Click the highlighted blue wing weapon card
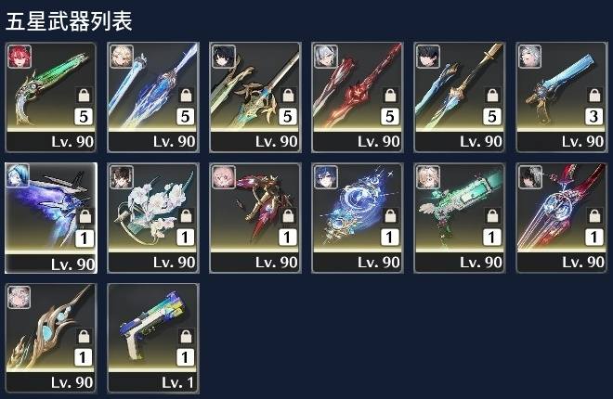The width and height of the screenshot is (613, 399). point(51,218)
